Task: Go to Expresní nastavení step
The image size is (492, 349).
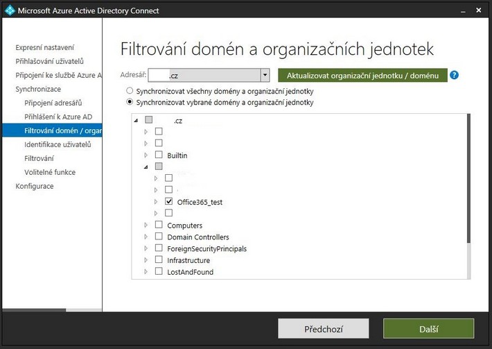Action: pyautogui.click(x=45, y=47)
